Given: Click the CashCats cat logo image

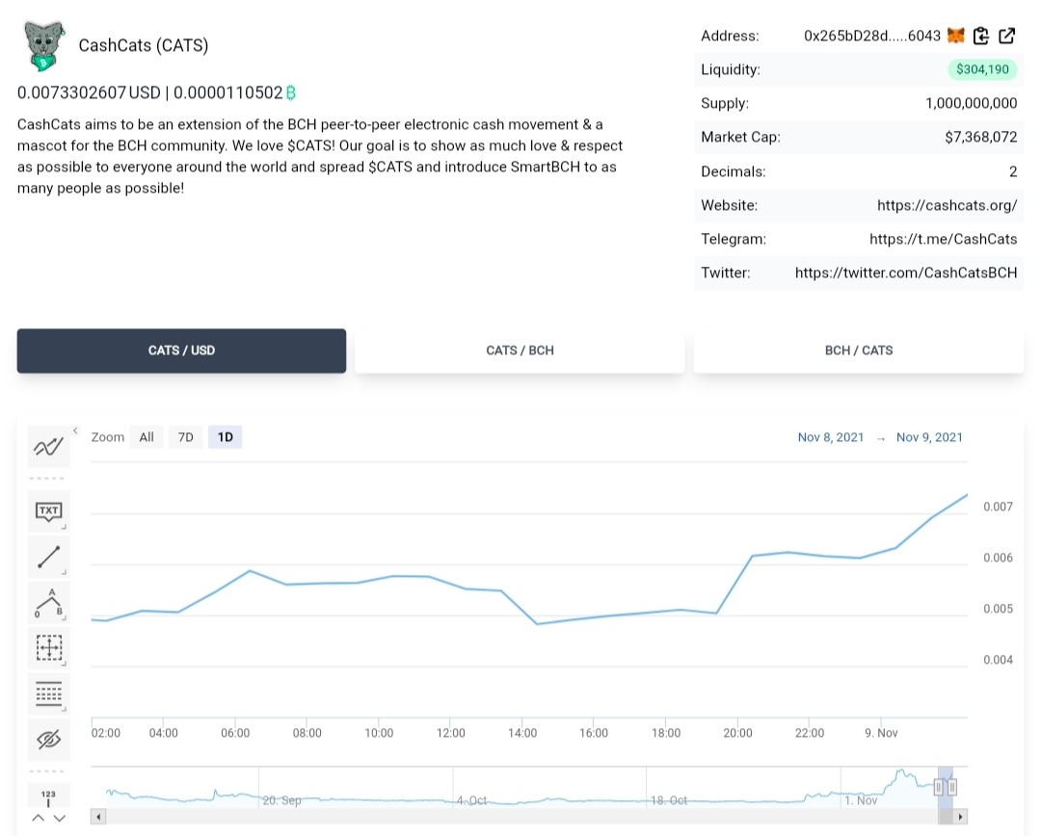Looking at the screenshot, I should (44, 46).
